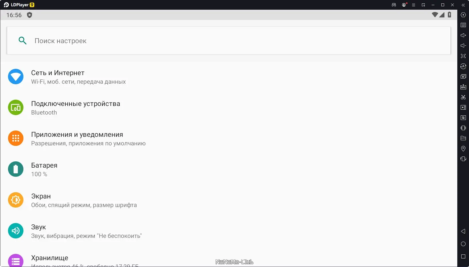The image size is (469, 267).
Task: Tap the Android back triangle button
Action: pos(463,231)
